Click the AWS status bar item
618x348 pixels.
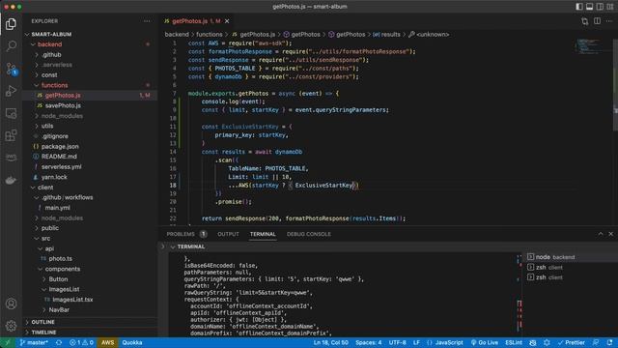tap(107, 342)
